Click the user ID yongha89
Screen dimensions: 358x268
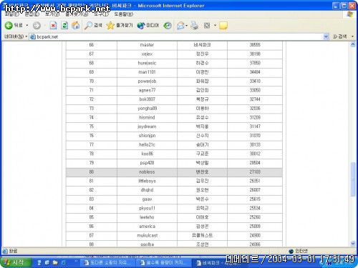pyautogui.click(x=147, y=108)
